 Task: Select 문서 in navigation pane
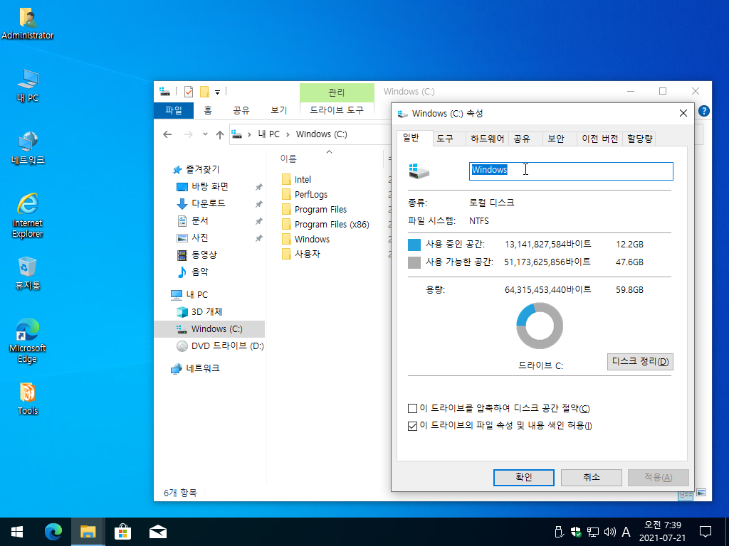tap(200, 220)
